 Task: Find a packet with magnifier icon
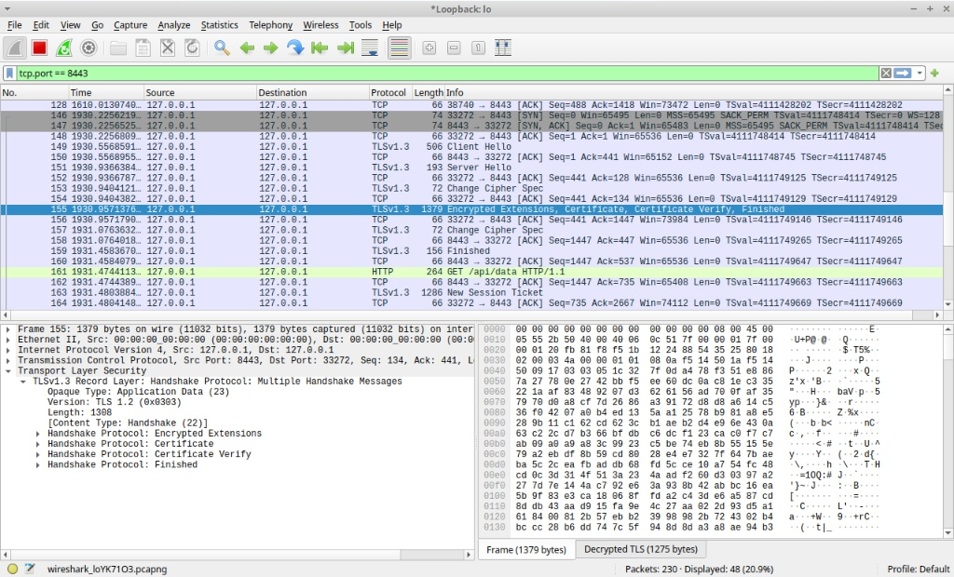click(x=222, y=48)
